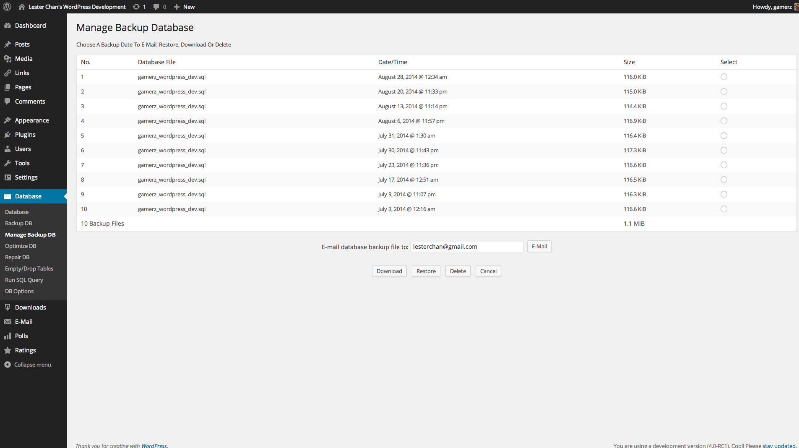
Task: Select the August 28, 2014 backup radio
Action: 724,77
